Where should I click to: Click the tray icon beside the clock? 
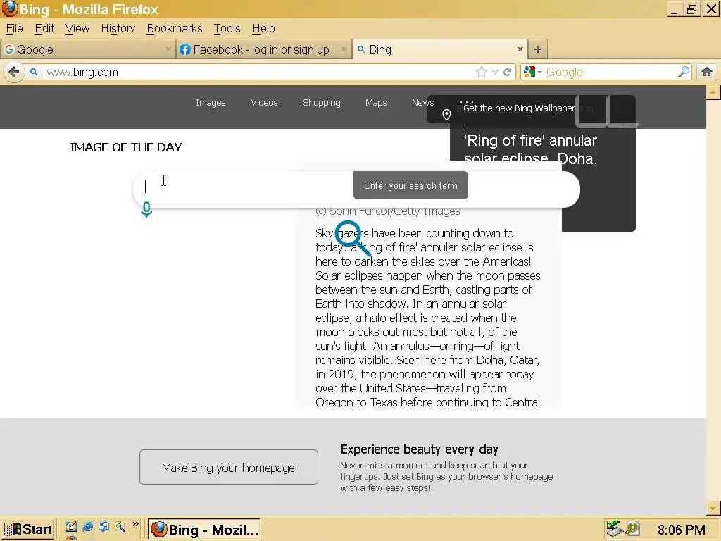[x=633, y=528]
